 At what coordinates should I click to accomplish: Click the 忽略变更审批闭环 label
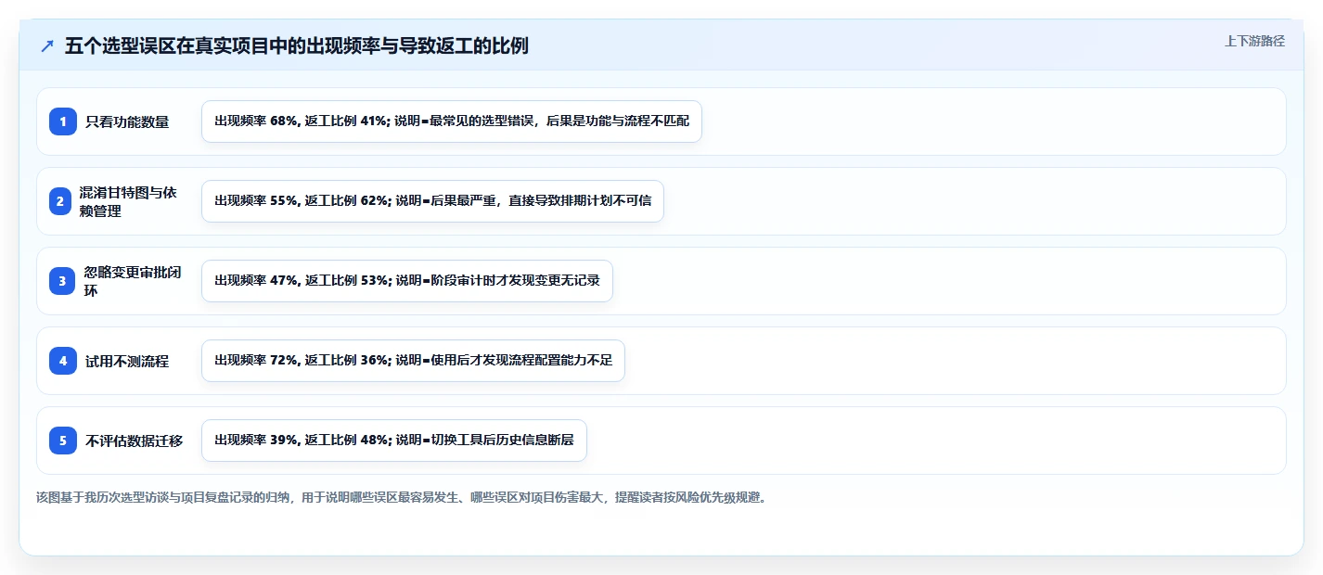132,281
